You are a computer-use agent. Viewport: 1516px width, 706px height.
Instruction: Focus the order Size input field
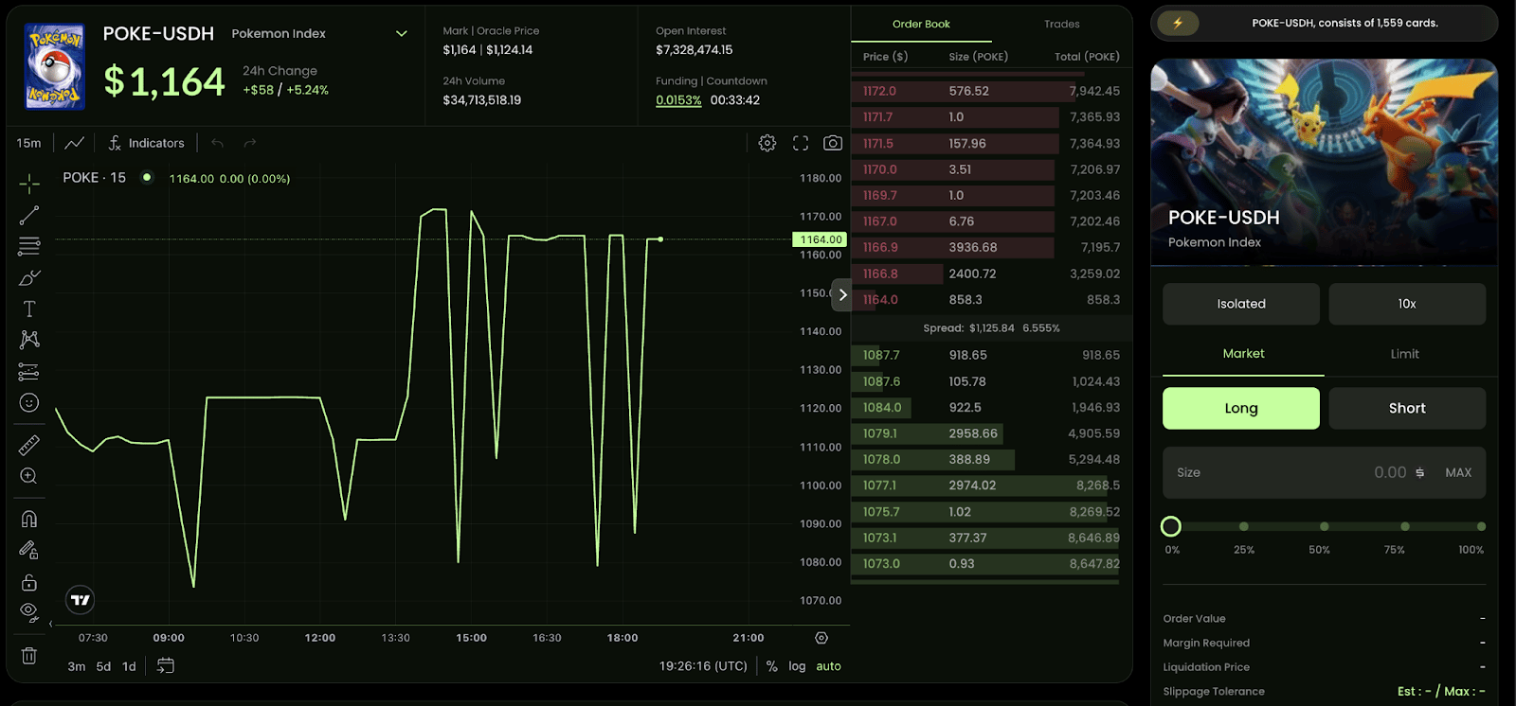1325,472
